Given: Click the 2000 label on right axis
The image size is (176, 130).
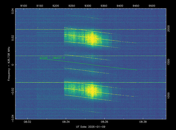Looking at the screenshot, I should 169,28.
